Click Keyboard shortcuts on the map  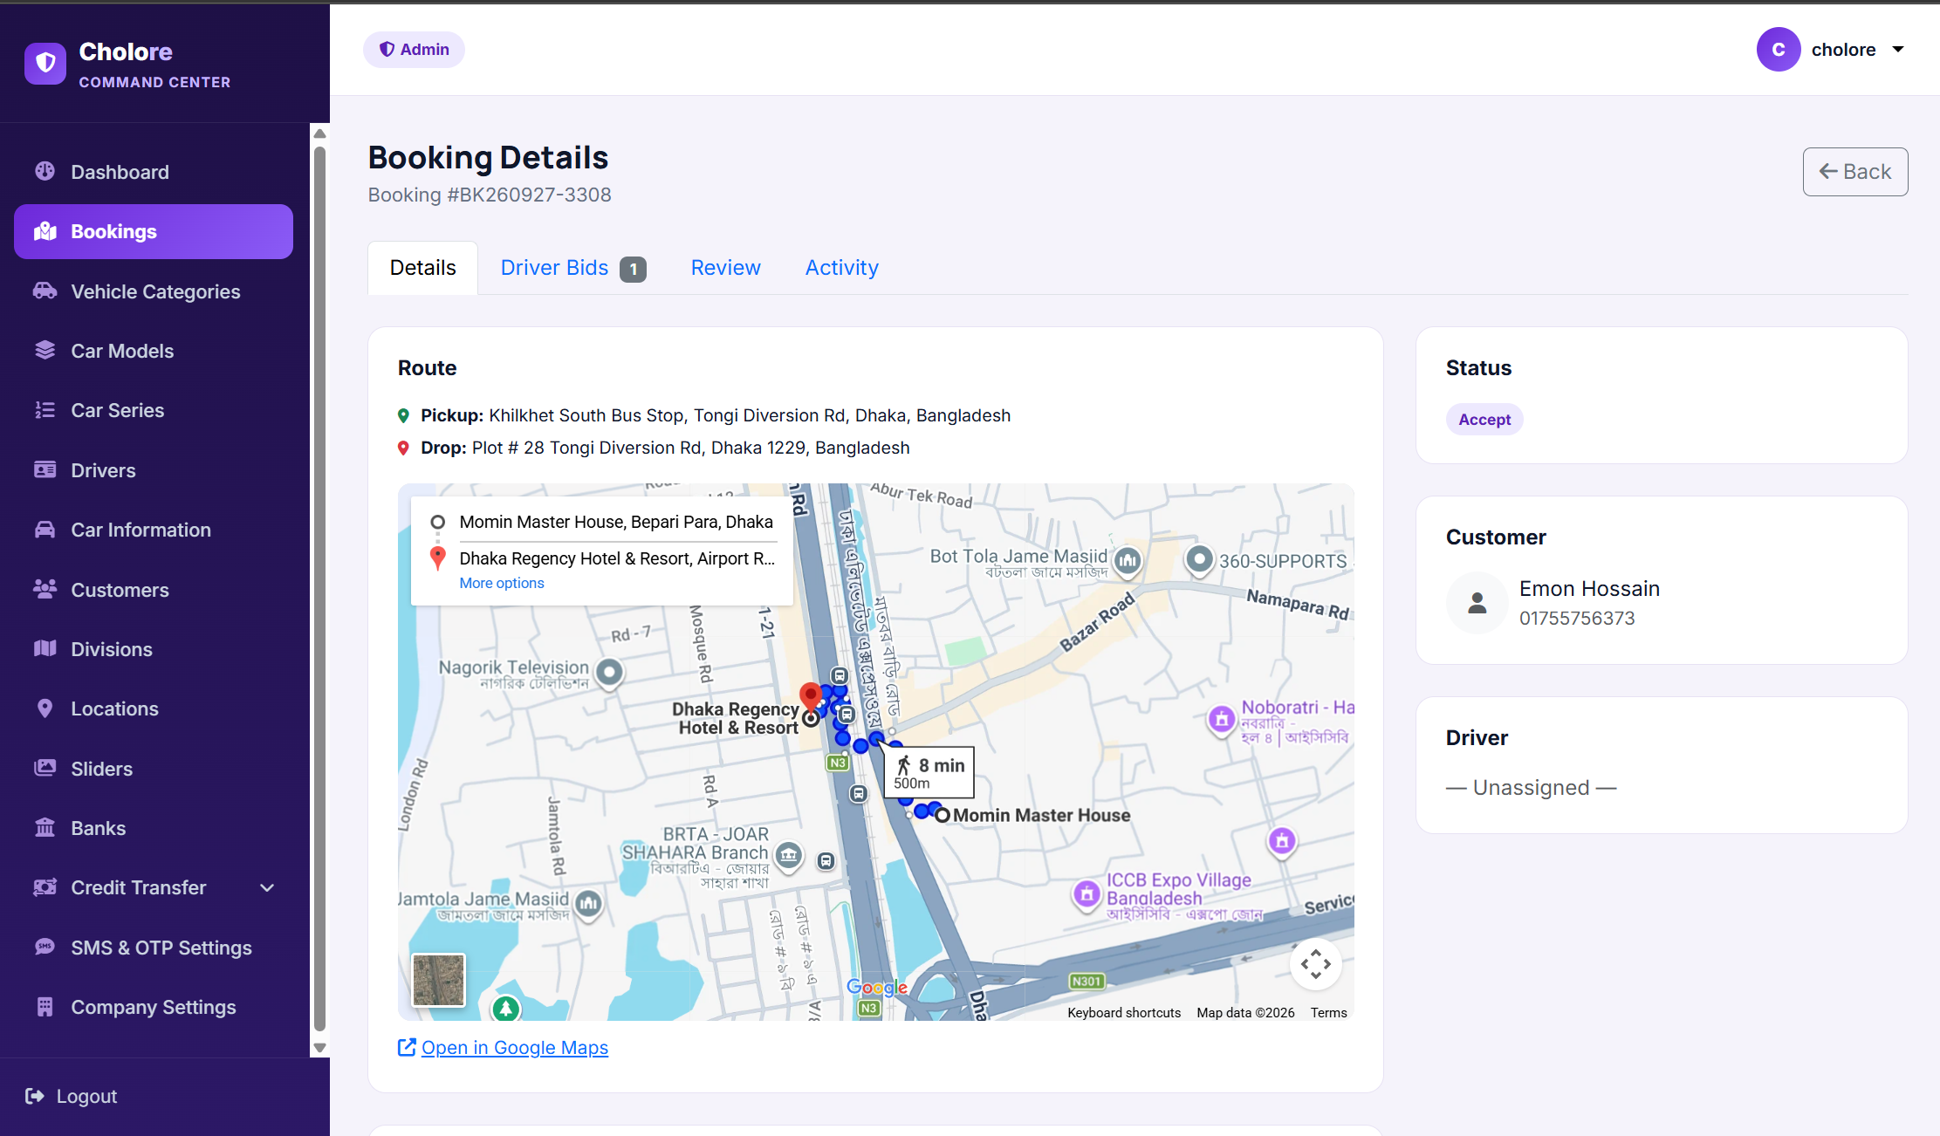[x=1124, y=1012]
